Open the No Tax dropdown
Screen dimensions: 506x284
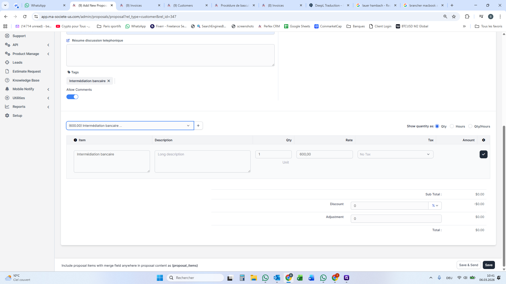coord(395,154)
